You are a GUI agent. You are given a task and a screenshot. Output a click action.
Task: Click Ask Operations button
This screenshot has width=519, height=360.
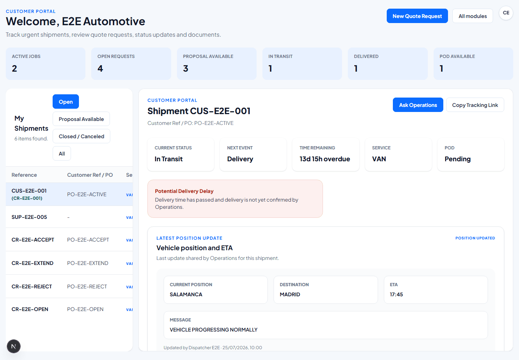tap(418, 105)
